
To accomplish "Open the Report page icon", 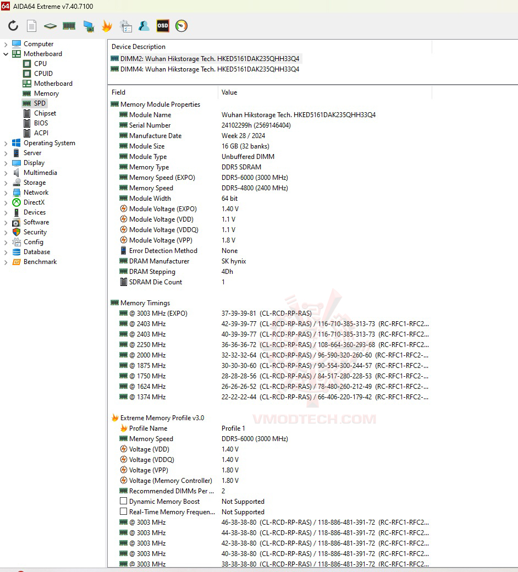I will coord(32,26).
